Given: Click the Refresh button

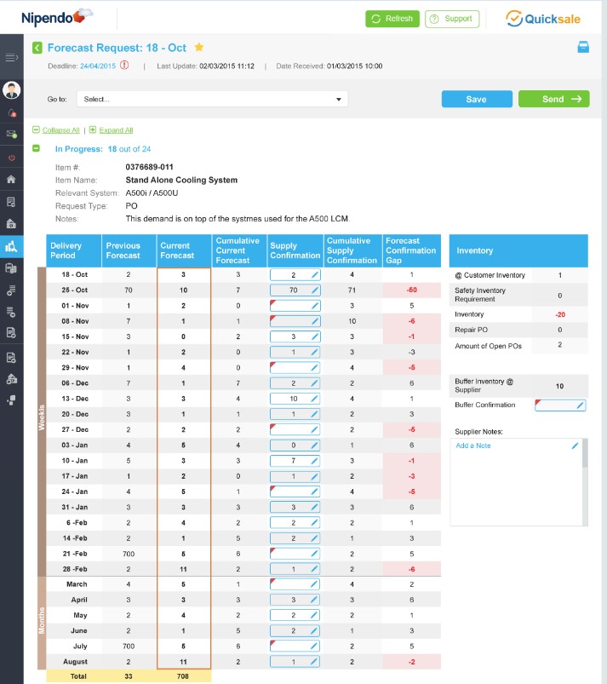Looking at the screenshot, I should click(392, 19).
